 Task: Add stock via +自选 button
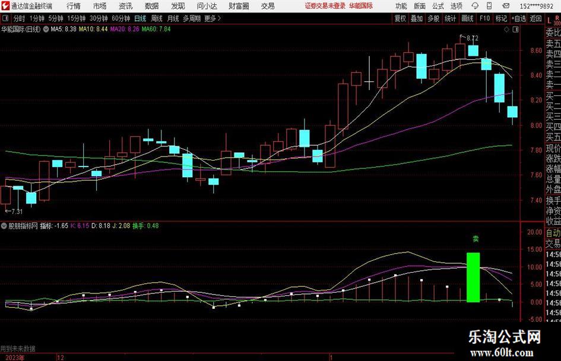(x=519, y=18)
